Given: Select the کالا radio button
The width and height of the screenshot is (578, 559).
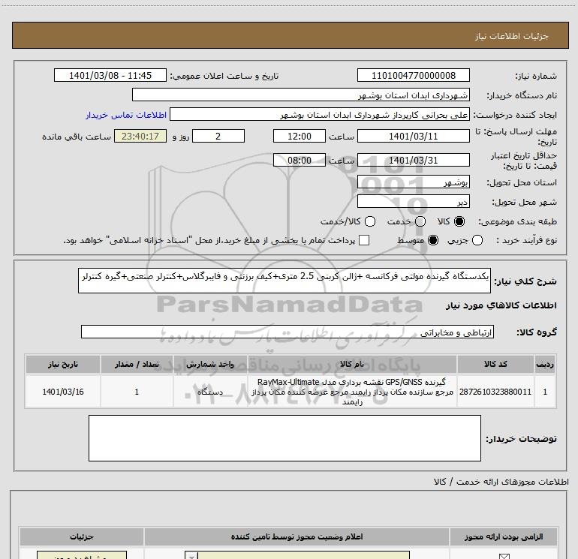Looking at the screenshot, I should pyautogui.click(x=459, y=221).
